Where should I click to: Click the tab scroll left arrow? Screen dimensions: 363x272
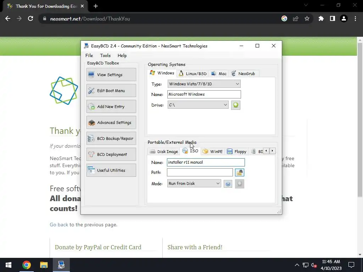(x=266, y=151)
